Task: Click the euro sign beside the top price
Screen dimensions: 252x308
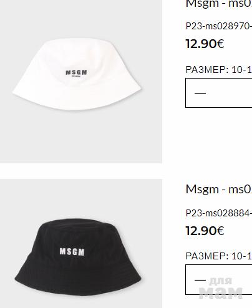Action: (220, 44)
